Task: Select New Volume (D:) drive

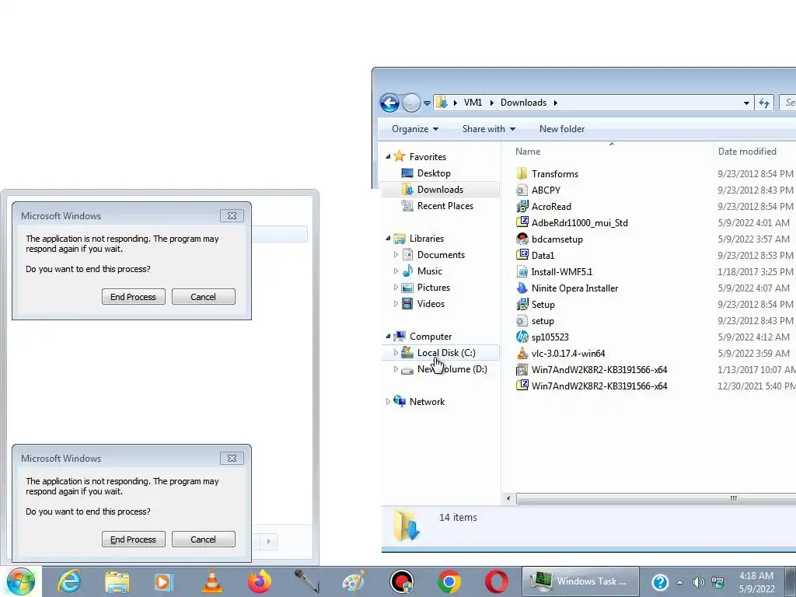Action: [x=452, y=369]
